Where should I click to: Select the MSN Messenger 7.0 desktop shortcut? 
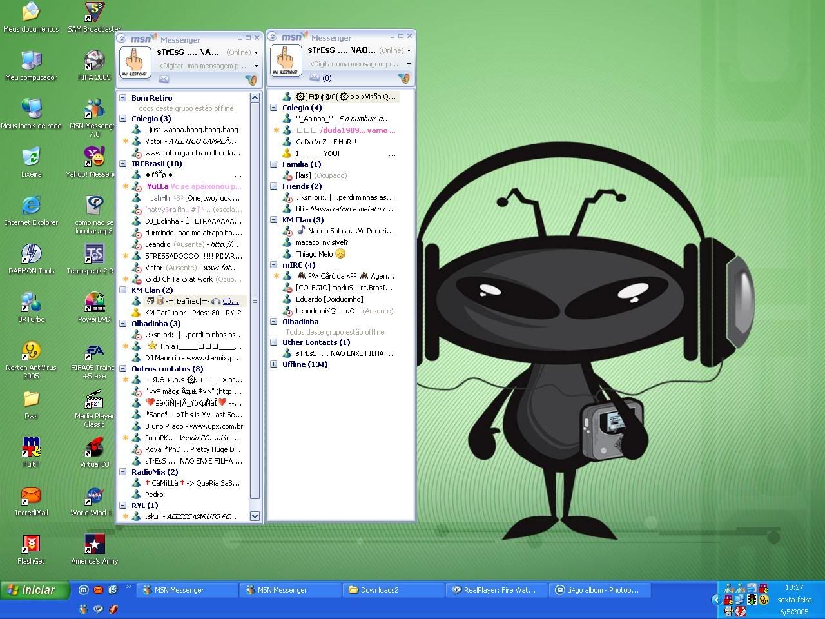point(94,117)
